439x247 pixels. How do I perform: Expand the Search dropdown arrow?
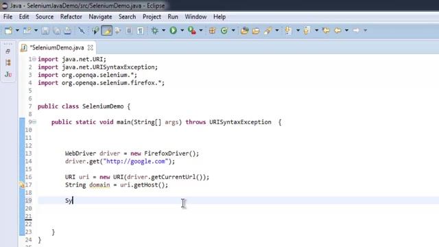(x=277, y=30)
